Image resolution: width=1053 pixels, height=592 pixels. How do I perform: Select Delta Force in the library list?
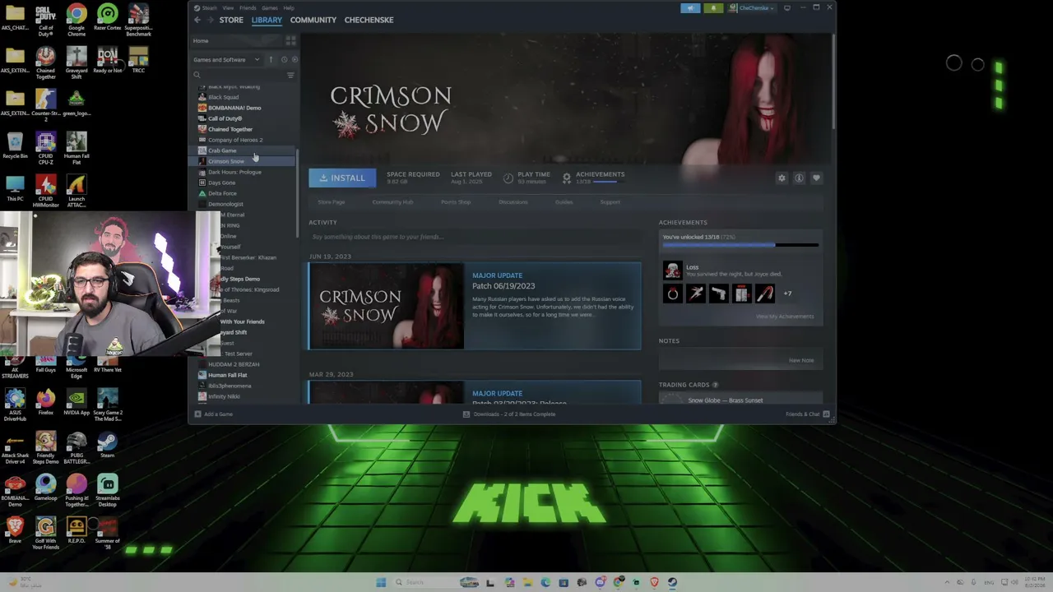point(222,193)
